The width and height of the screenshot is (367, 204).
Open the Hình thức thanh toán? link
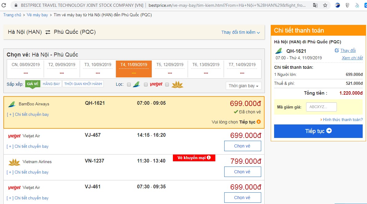pos(343,120)
